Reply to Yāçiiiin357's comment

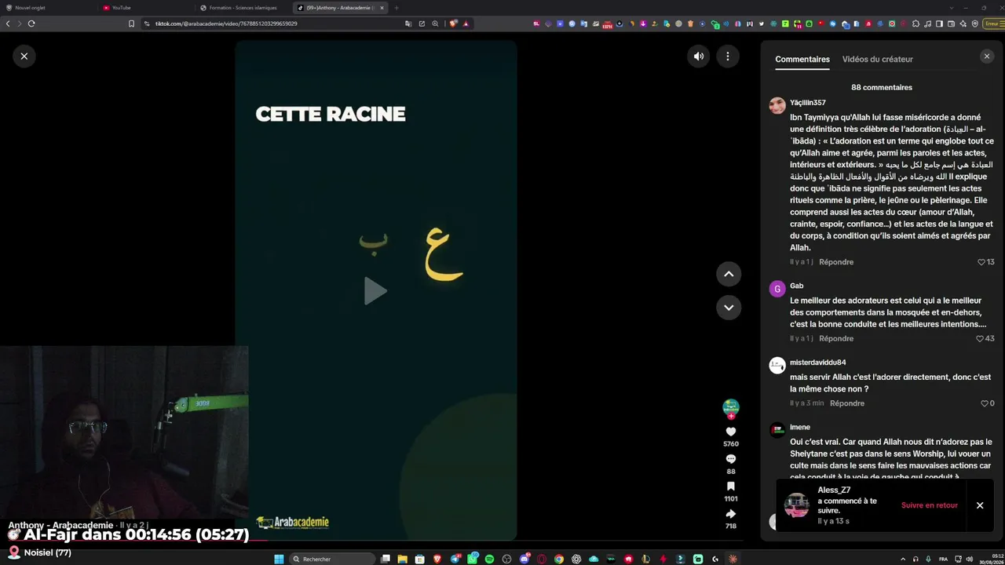(x=836, y=262)
